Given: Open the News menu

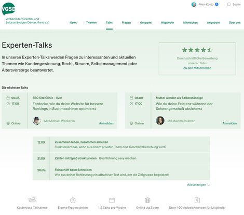Looking at the screenshot, I should point(73,23).
